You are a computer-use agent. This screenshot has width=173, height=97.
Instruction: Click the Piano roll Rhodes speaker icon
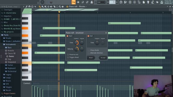pos(67,7)
